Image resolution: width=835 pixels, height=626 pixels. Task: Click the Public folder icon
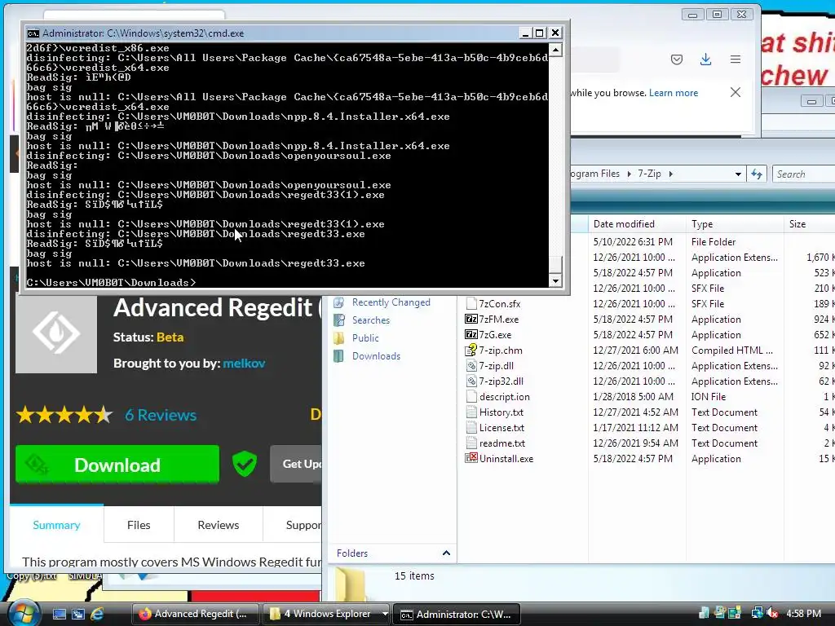(x=338, y=338)
